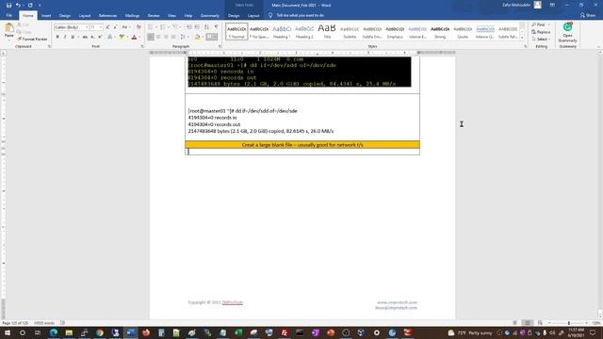Switch to the References tab
This screenshot has height=339, width=603.
pyautogui.click(x=107, y=16)
